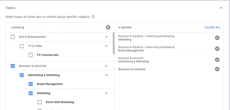The width and height of the screenshot is (230, 110).
Task: Tick the Direct Mail Marketing checkbox
Action: coord(40,102)
